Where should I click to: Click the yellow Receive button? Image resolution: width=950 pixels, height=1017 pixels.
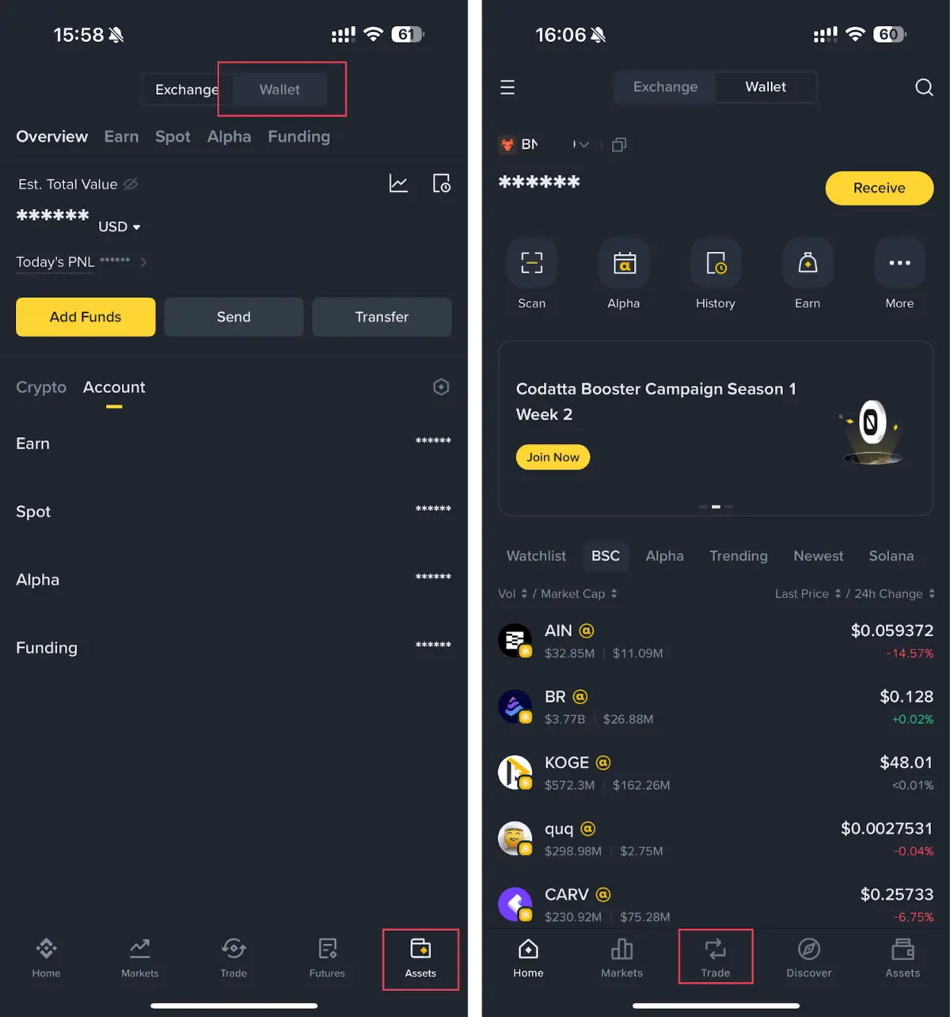click(x=880, y=189)
